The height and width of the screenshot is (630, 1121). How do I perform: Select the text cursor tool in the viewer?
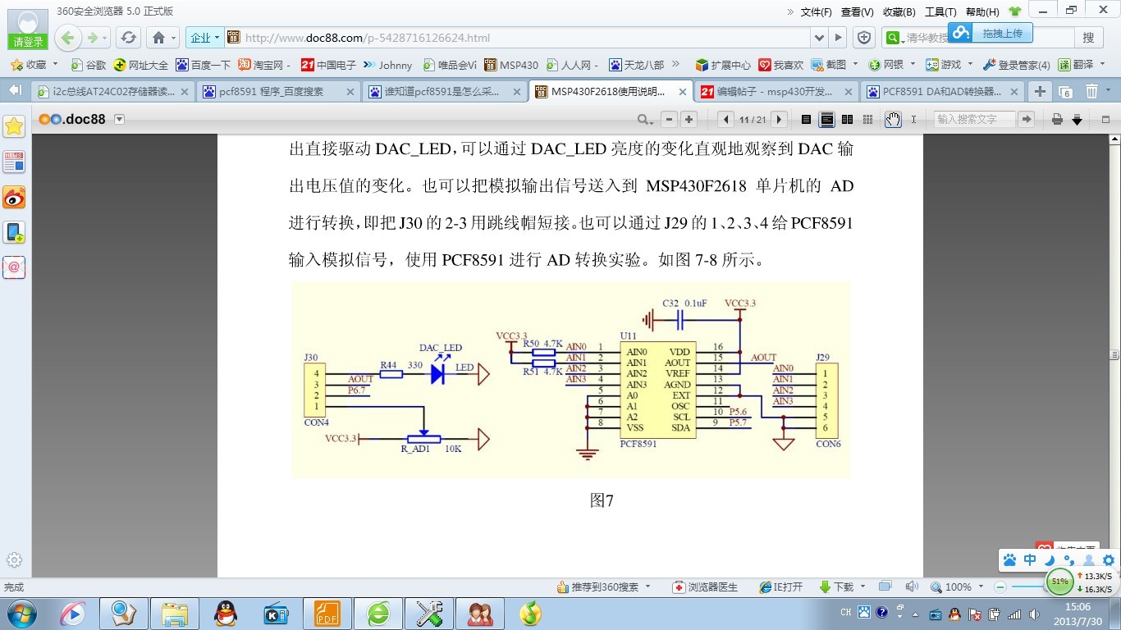tap(913, 120)
